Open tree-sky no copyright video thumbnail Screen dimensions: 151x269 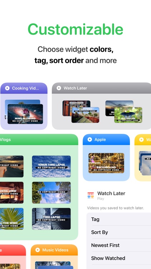click(52, 193)
